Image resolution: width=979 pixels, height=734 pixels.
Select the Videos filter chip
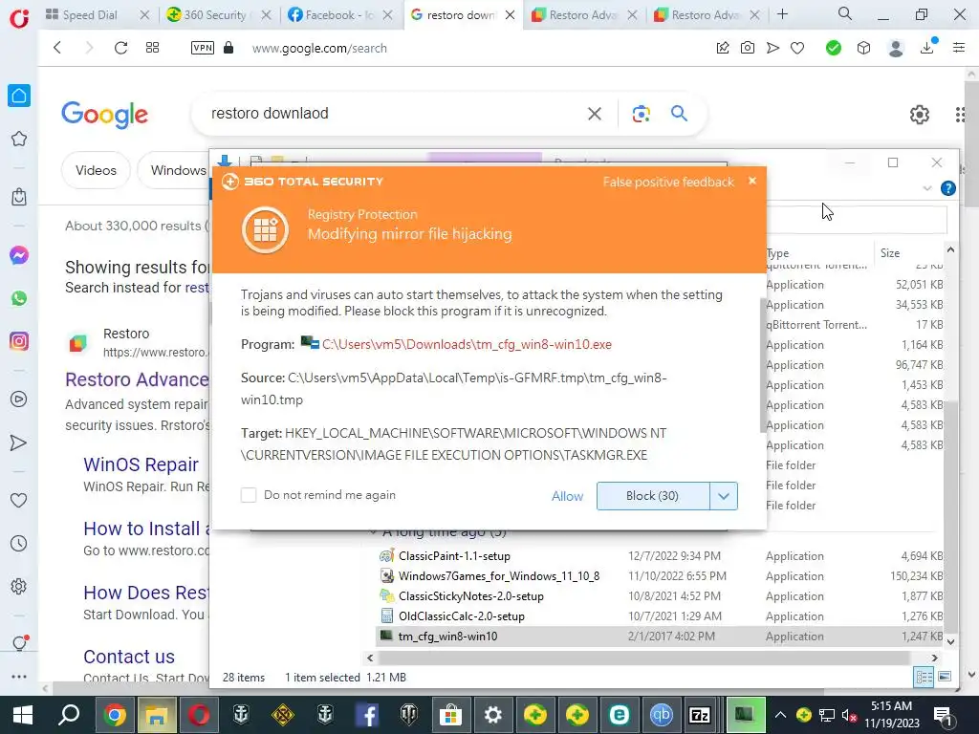(x=96, y=170)
